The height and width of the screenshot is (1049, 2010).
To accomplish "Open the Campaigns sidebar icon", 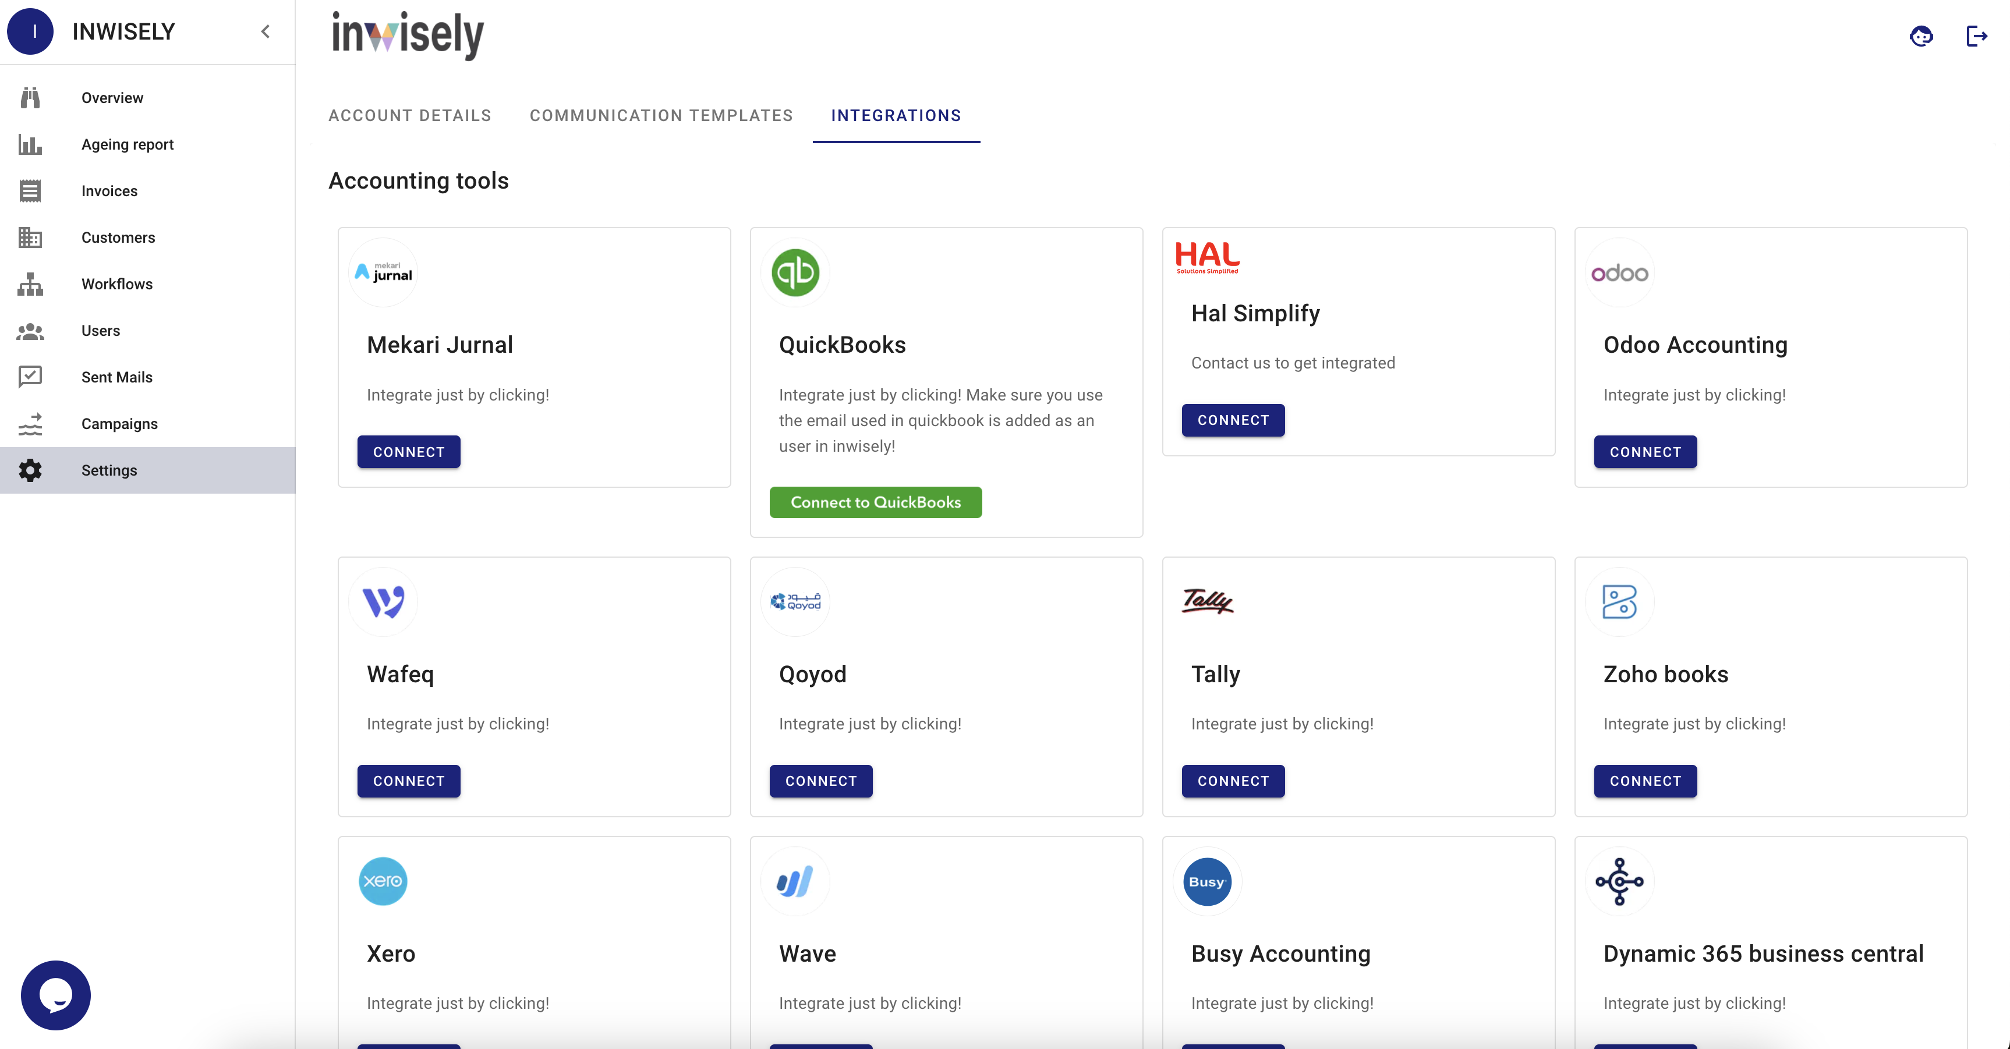I will [x=30, y=423].
